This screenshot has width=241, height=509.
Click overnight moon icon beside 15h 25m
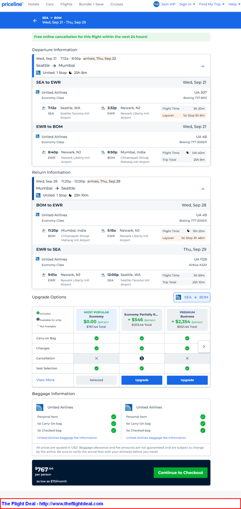pos(188,231)
